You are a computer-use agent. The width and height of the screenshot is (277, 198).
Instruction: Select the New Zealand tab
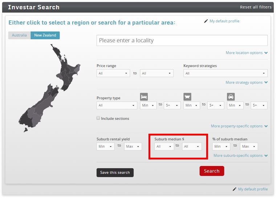[x=45, y=35]
